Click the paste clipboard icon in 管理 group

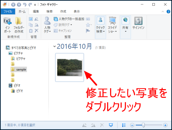31,31
